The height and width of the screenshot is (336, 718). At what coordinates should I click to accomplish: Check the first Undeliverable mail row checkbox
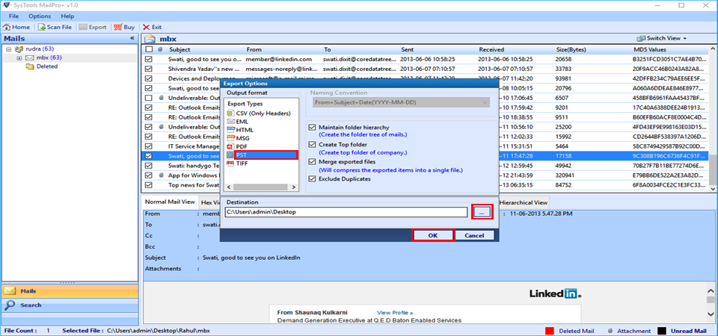coord(149,98)
